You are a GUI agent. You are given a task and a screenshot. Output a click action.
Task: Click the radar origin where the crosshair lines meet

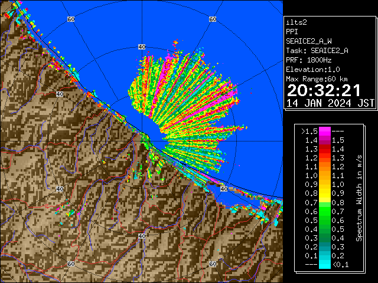pyautogui.click(x=142, y=141)
